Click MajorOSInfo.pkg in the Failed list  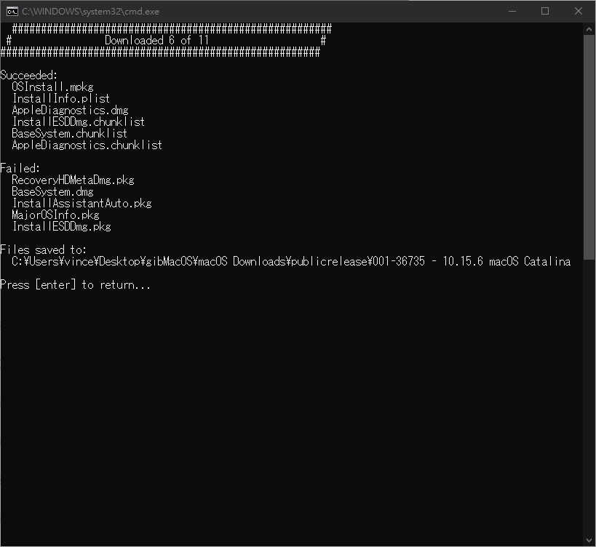coord(55,215)
